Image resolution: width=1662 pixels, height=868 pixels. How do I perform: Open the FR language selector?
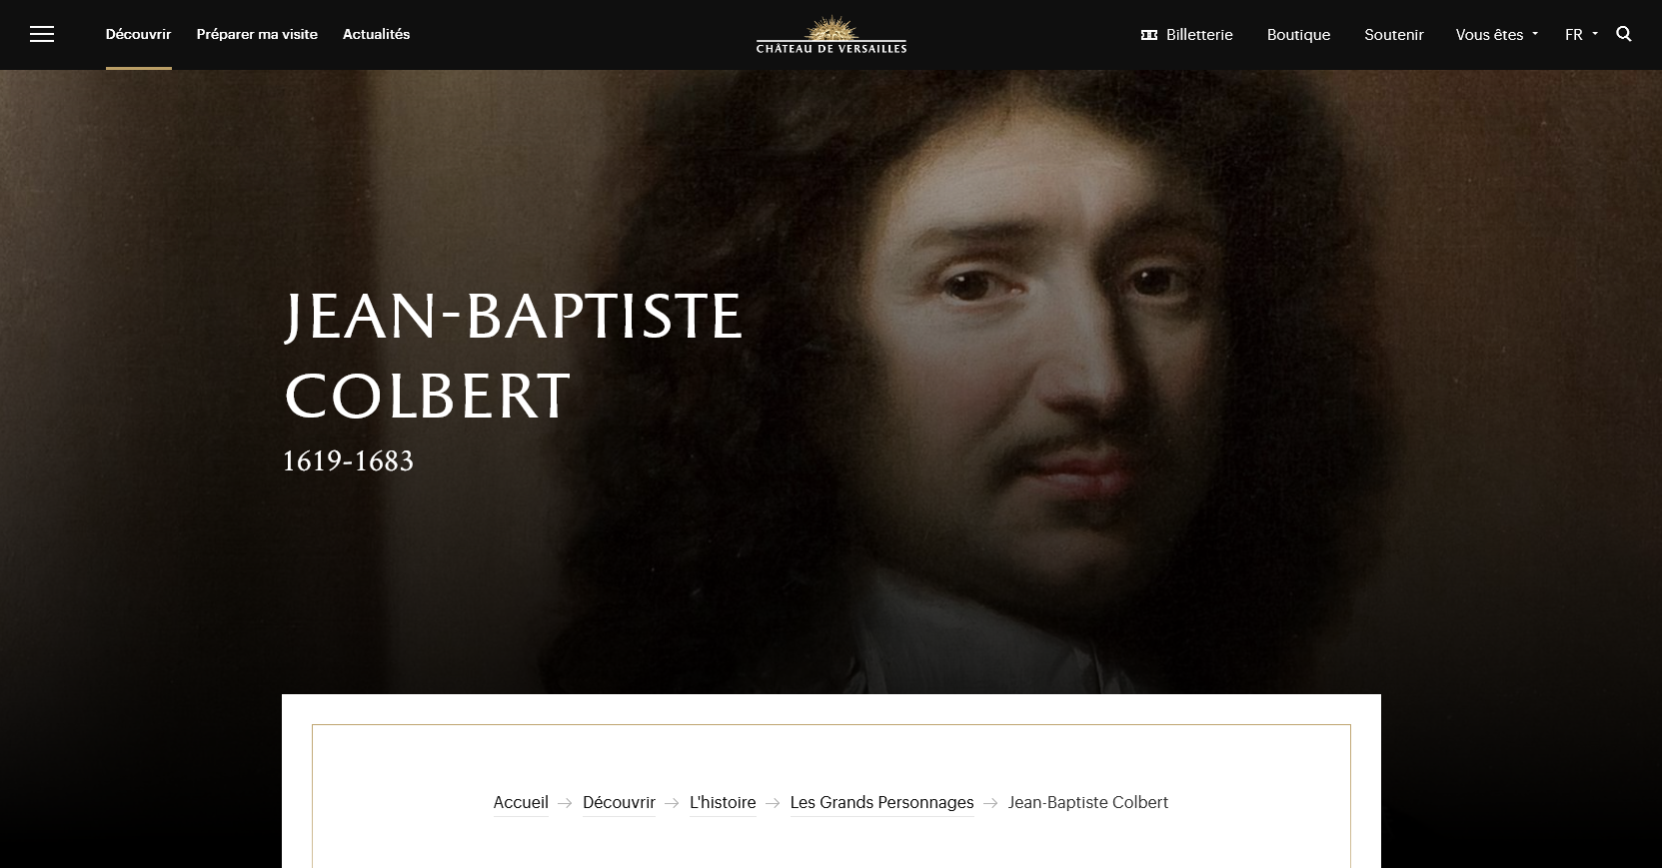1581,35
